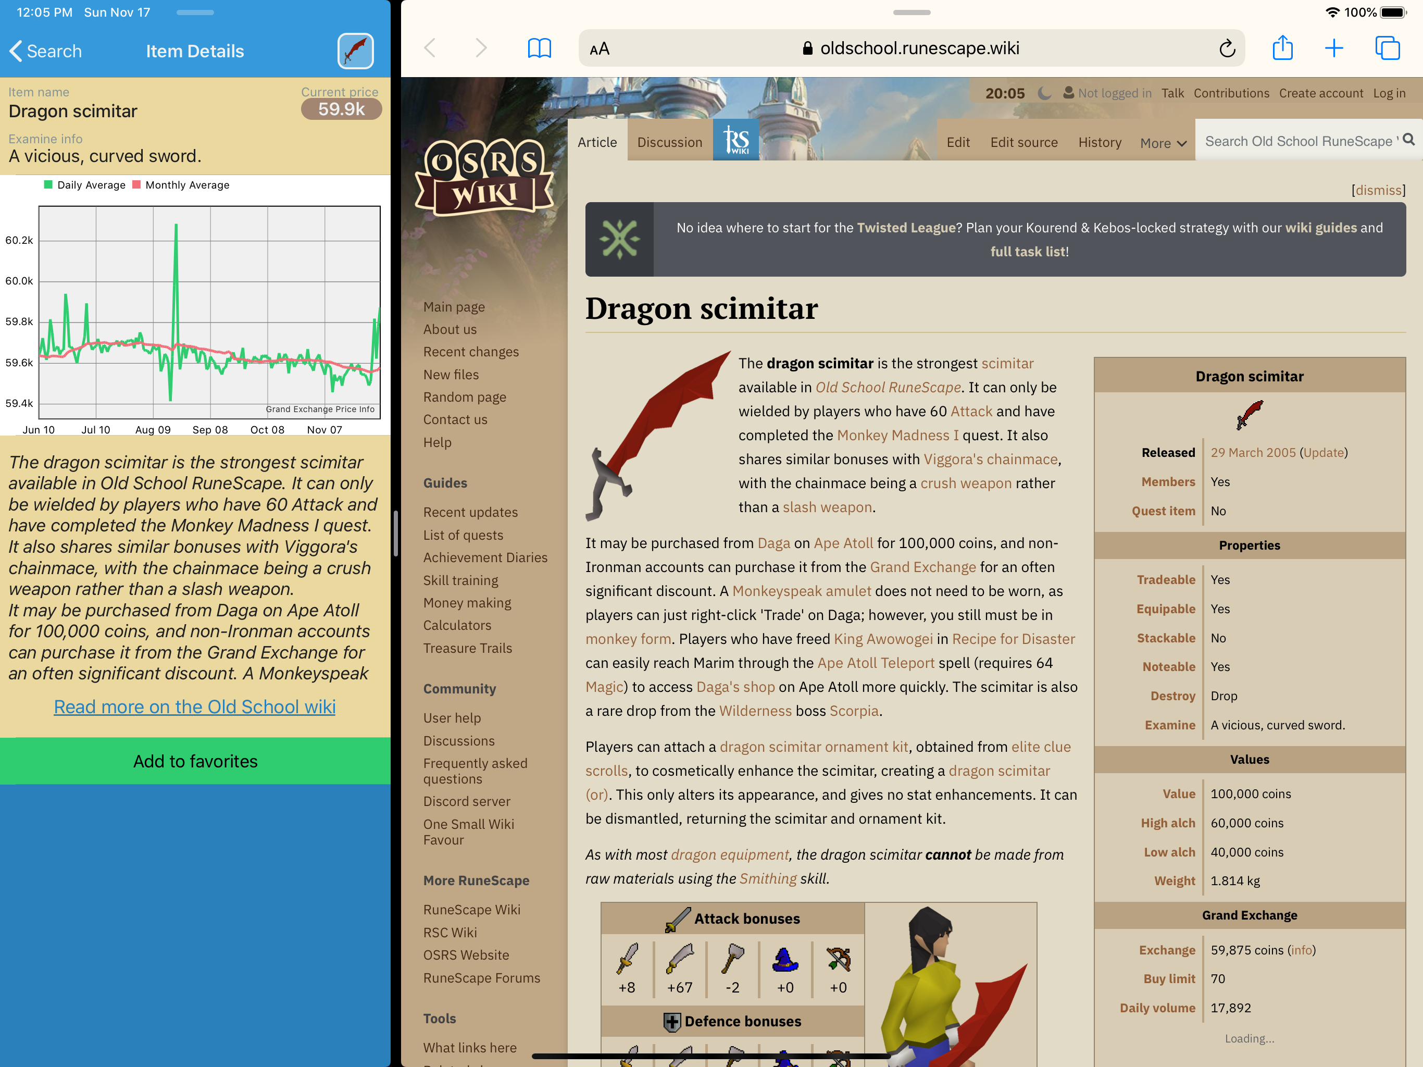Click the not-logged-in user icon
1423x1067 pixels.
(1068, 93)
